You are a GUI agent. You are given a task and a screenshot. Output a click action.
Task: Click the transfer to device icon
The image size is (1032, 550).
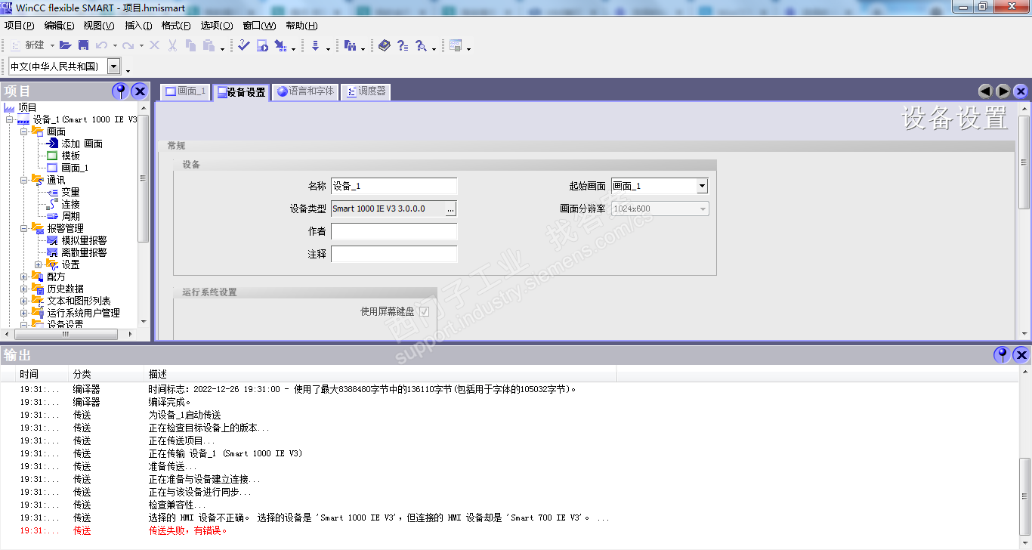pyautogui.click(x=280, y=45)
